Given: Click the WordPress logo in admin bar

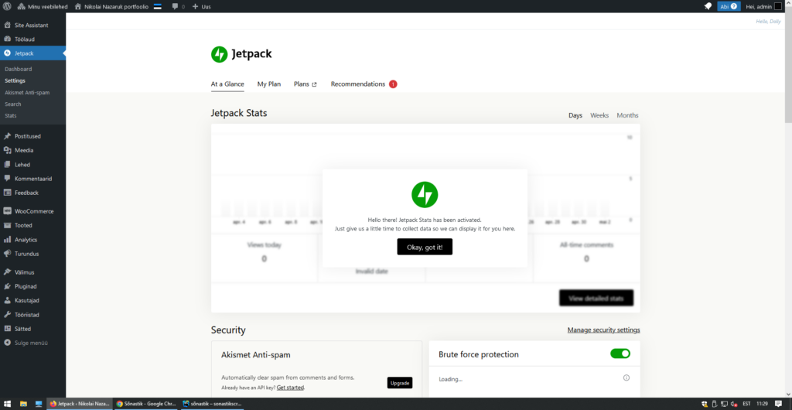Looking at the screenshot, I should pos(7,6).
